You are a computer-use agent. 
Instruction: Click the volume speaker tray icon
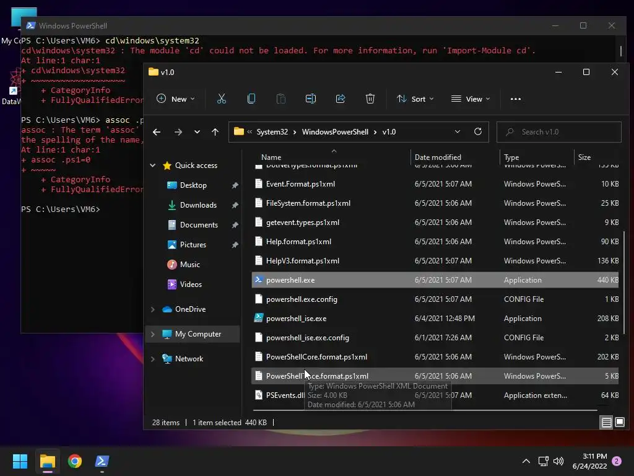click(558, 461)
